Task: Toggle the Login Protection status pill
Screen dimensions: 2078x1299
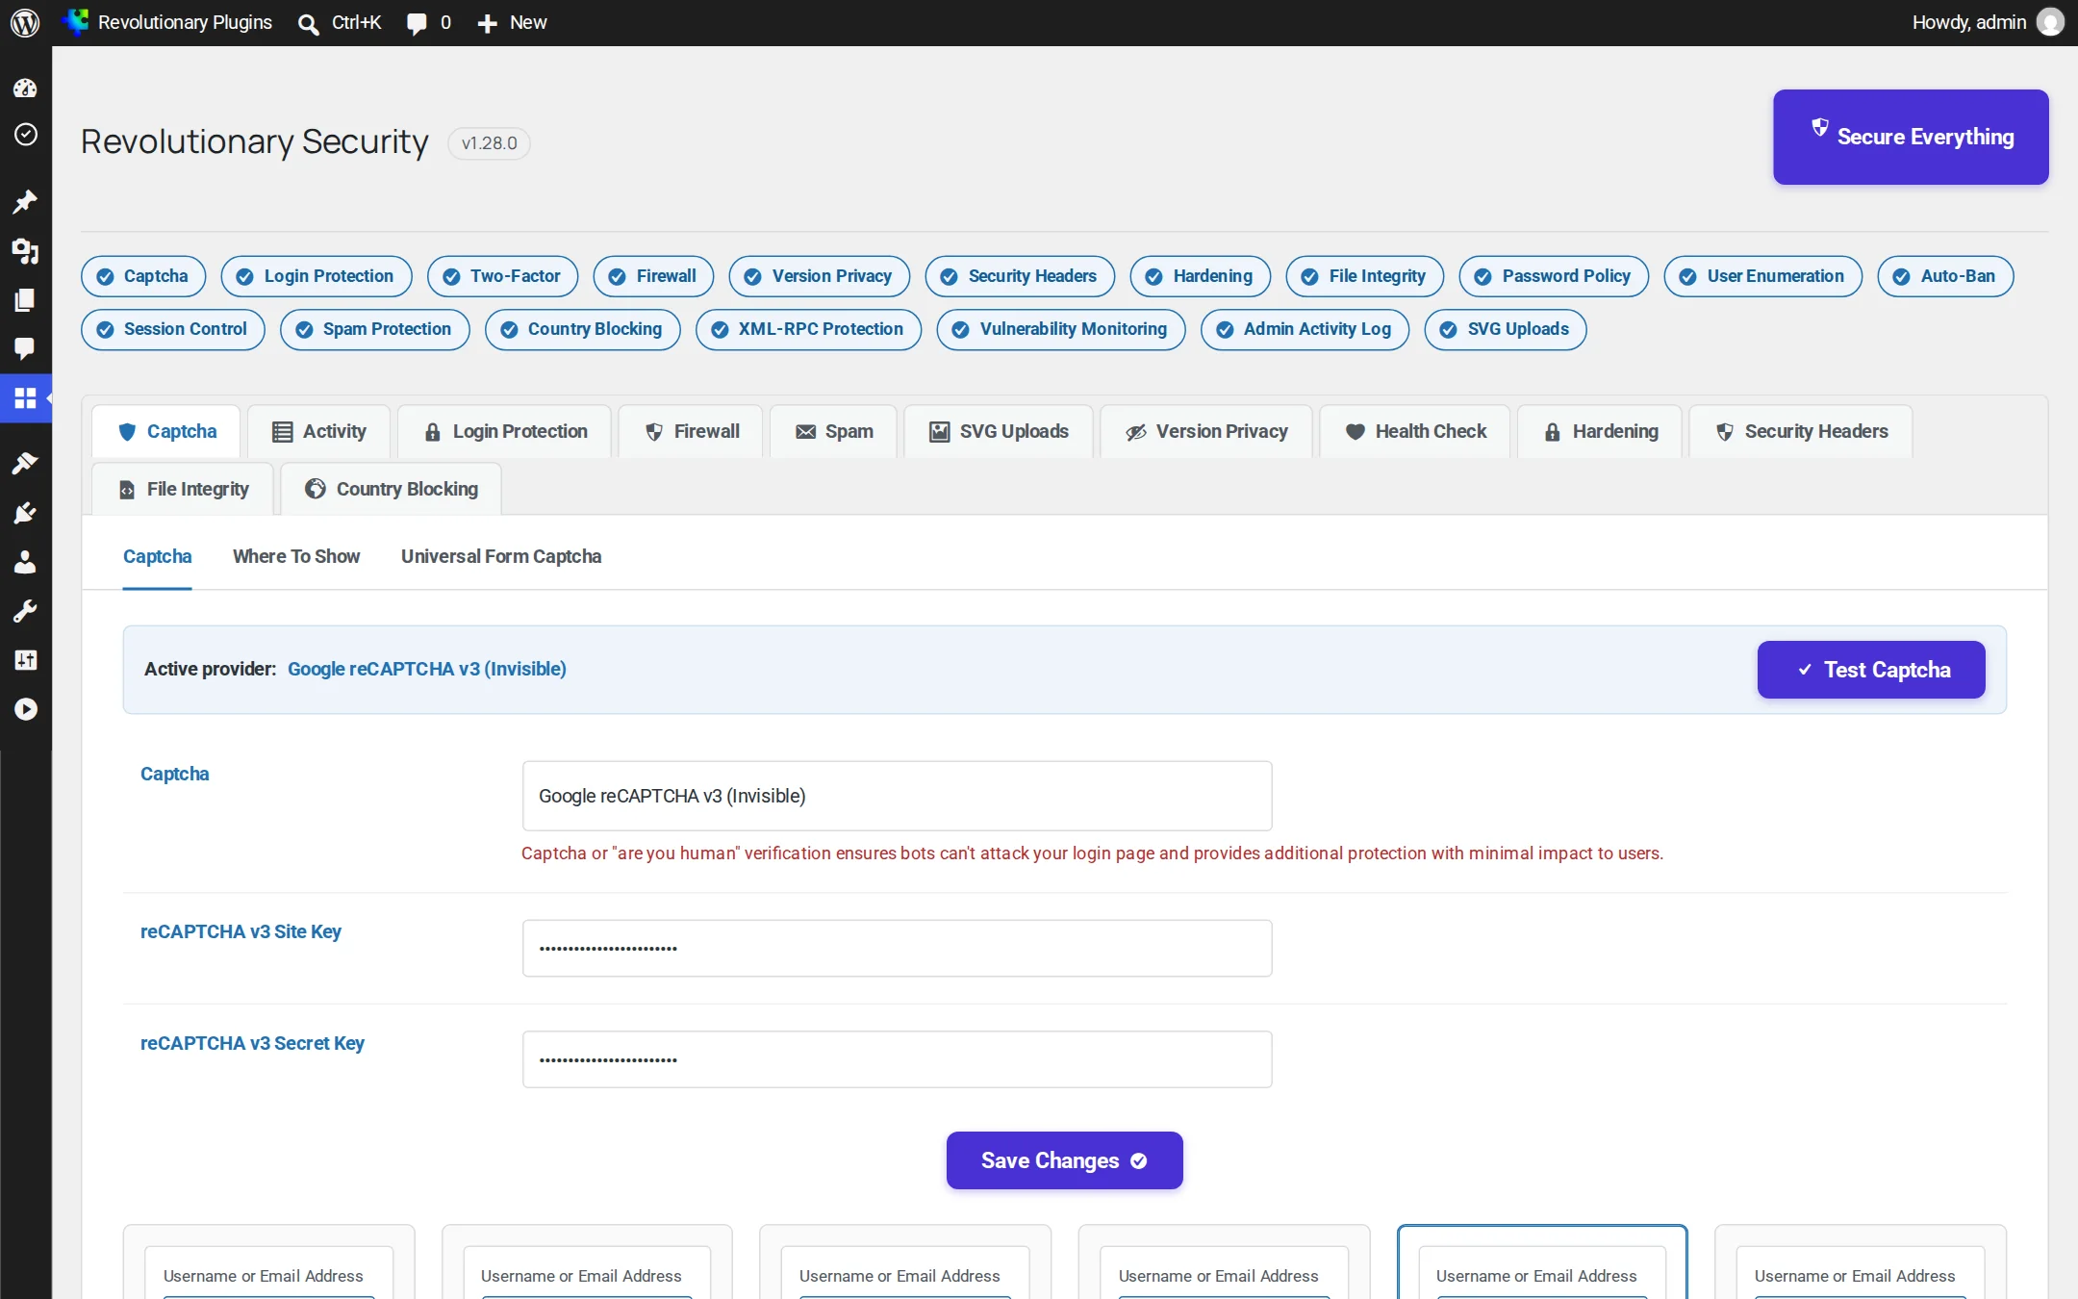Action: click(x=317, y=276)
